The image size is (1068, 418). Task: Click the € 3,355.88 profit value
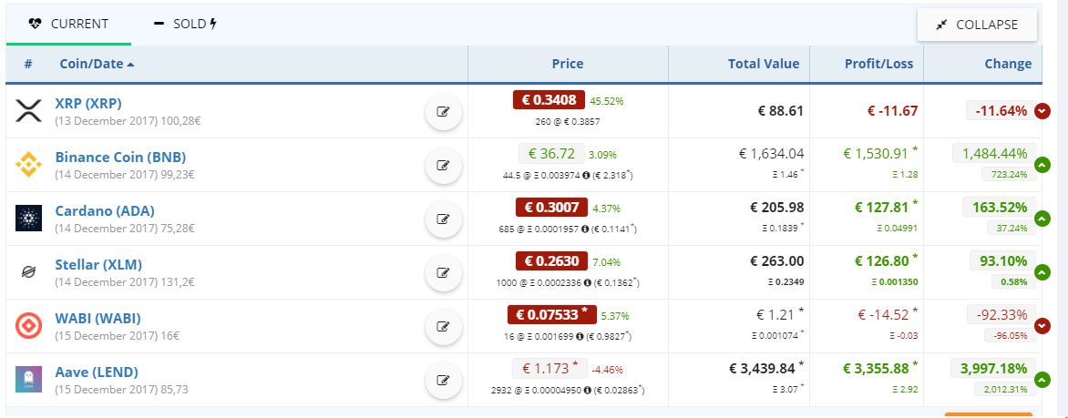[876, 368]
